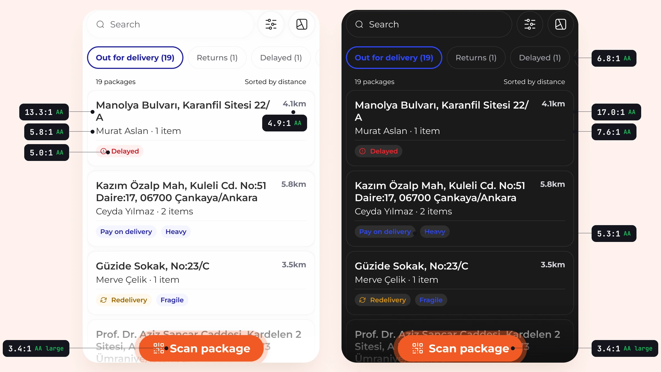Click Delayed status chip in light card
This screenshot has height=372, width=661.
[x=120, y=151]
